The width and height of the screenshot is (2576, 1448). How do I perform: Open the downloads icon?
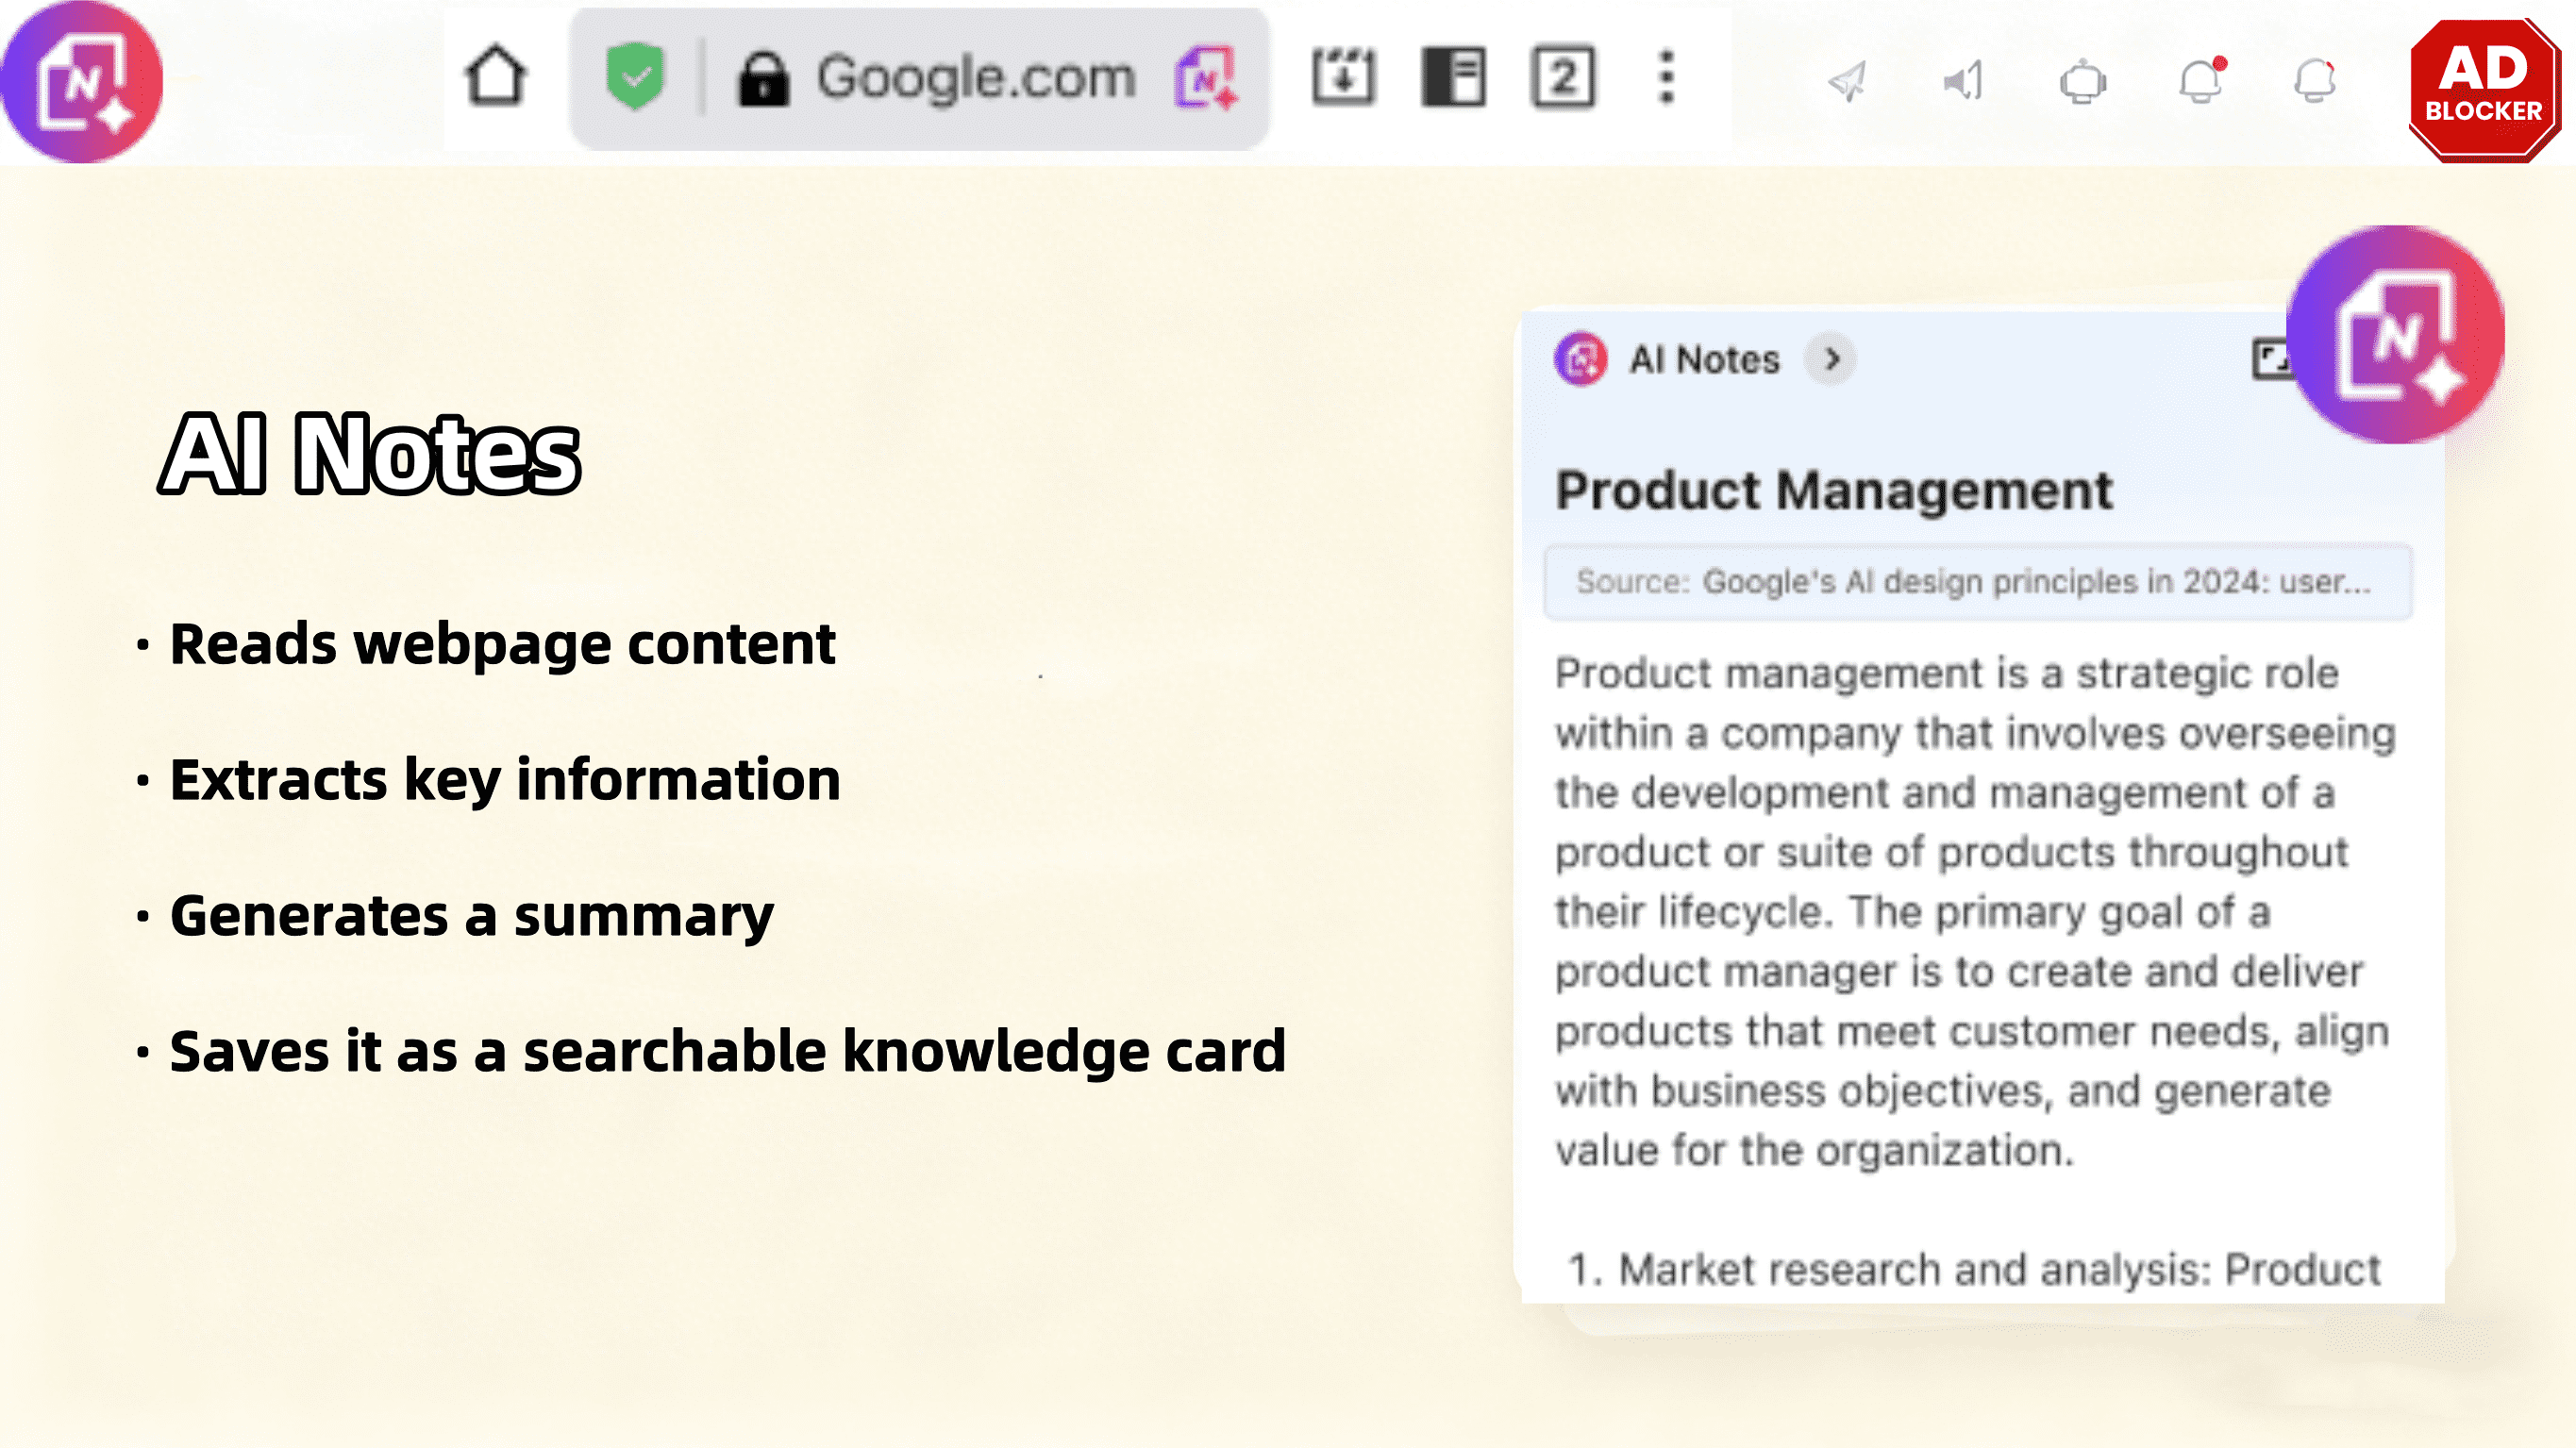coord(1343,77)
